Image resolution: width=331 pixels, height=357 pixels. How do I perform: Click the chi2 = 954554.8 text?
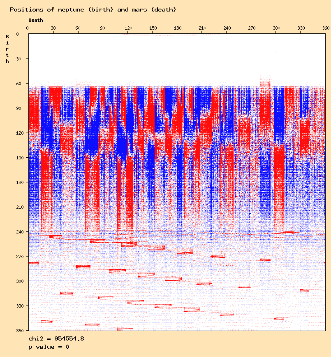tap(56, 338)
